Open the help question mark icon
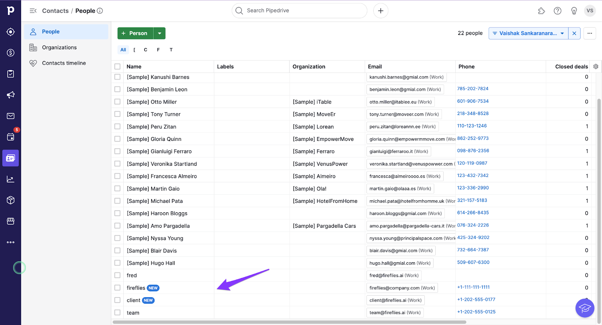 tap(558, 11)
